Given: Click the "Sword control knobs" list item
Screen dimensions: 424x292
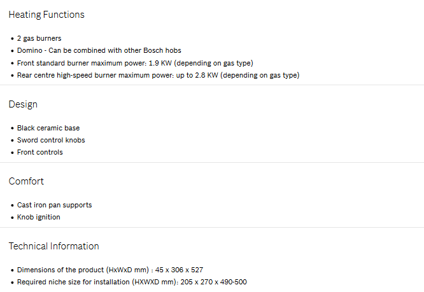Looking at the screenshot, I should point(51,140).
